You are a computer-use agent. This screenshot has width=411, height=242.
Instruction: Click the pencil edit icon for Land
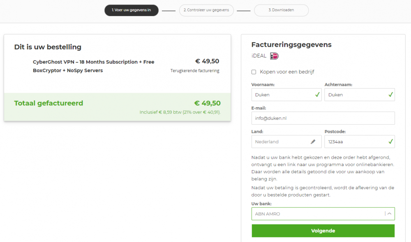coord(313,142)
